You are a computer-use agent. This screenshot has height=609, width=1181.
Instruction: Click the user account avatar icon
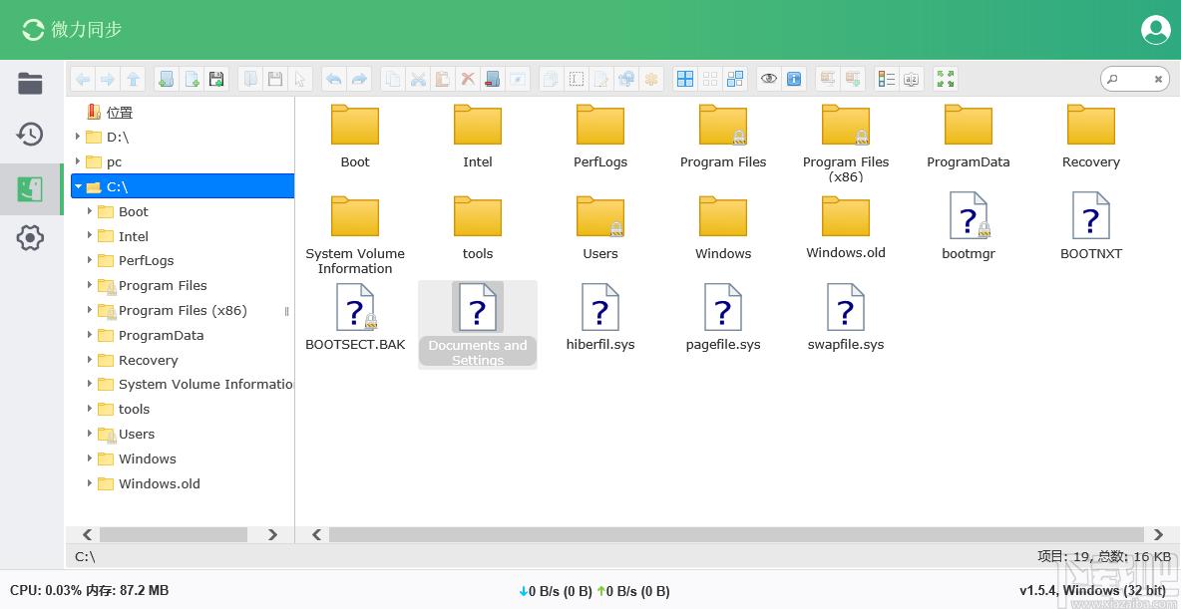click(x=1155, y=30)
